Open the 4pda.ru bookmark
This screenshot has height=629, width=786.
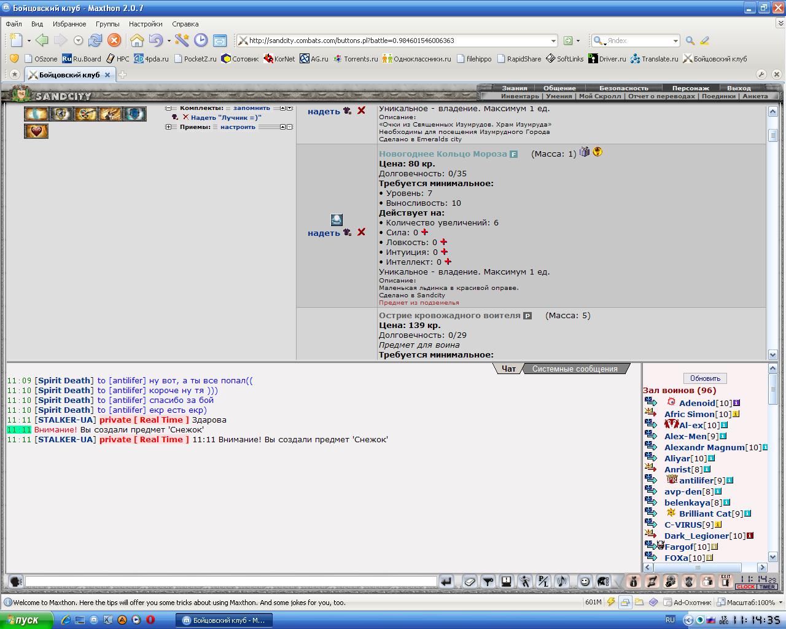pyautogui.click(x=150, y=59)
